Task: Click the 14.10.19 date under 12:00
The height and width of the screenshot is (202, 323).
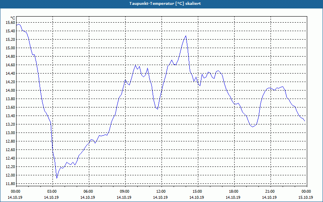Action: pyautogui.click(x=160, y=197)
